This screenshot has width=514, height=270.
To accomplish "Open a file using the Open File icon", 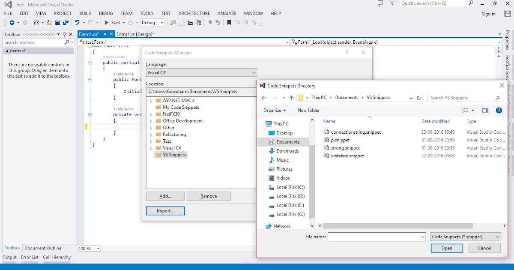I will [49, 23].
